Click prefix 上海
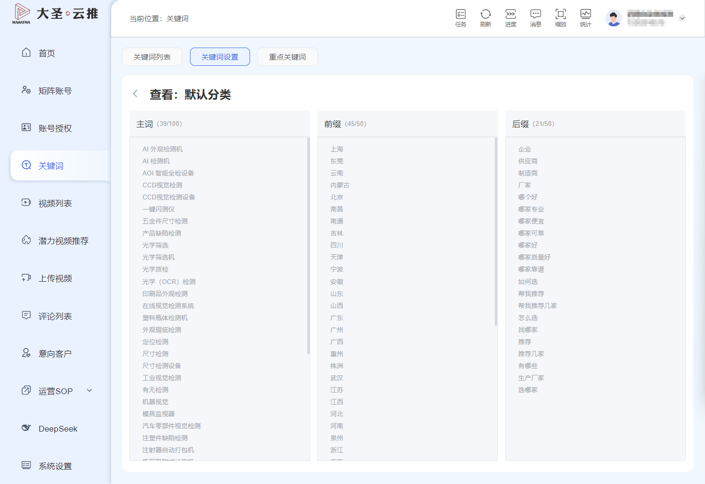 pyautogui.click(x=337, y=149)
